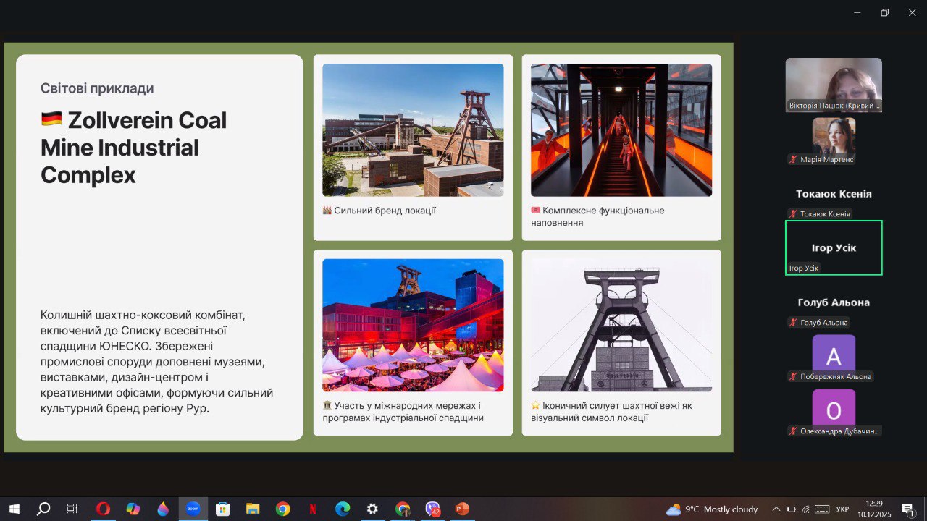Select Вікторія Пацюк's video thumbnail

tap(834, 85)
